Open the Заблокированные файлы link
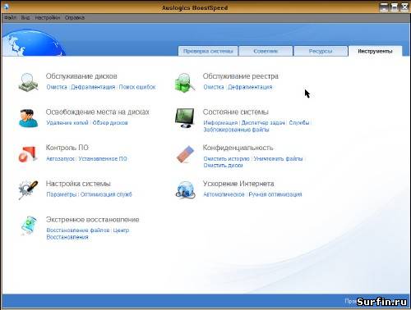The height and width of the screenshot is (310, 411). tap(236, 130)
